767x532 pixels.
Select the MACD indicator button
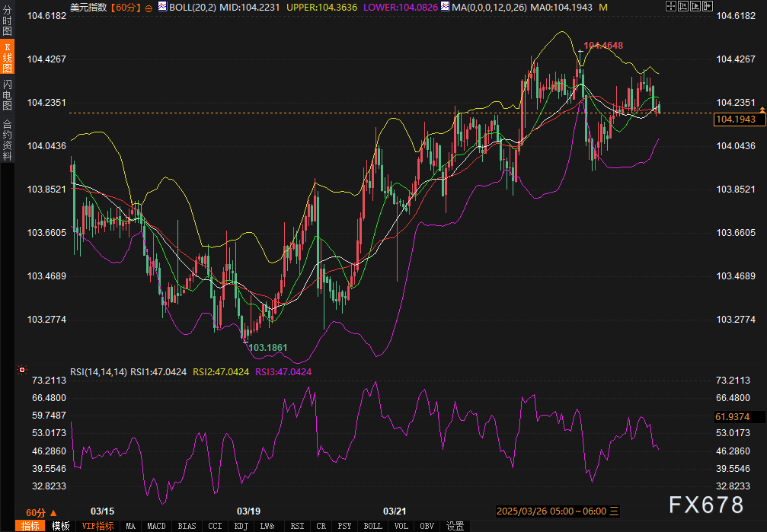click(157, 526)
